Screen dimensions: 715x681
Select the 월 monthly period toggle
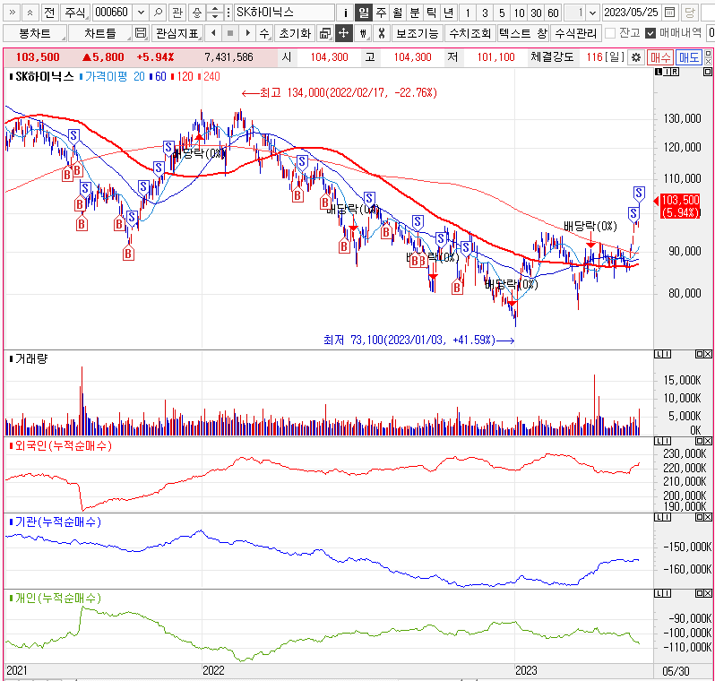398,13
